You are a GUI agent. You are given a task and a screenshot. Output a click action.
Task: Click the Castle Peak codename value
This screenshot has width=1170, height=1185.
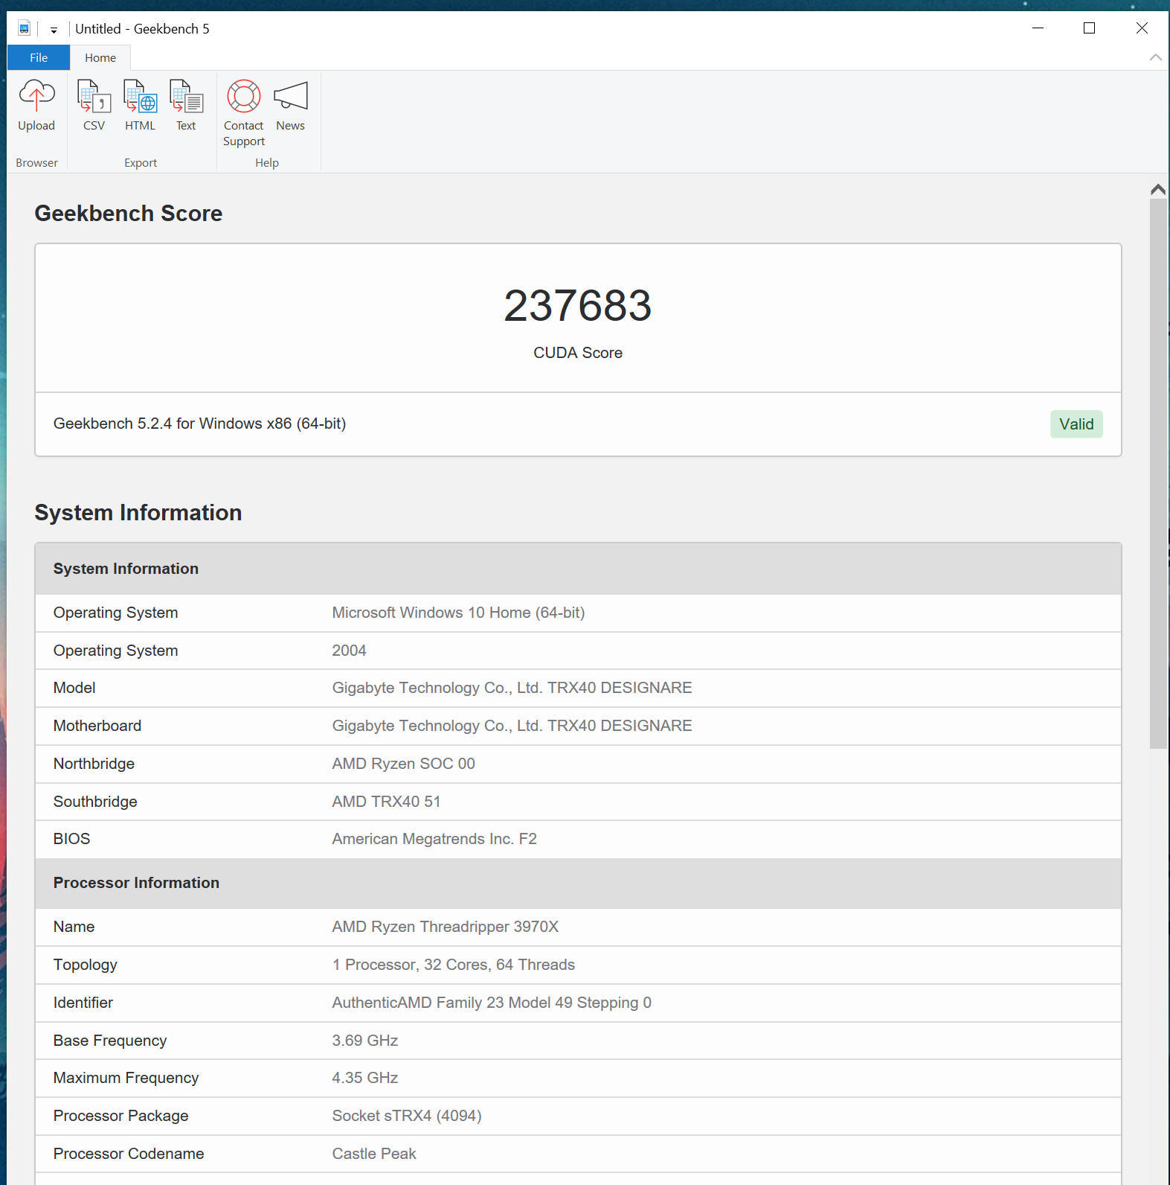(374, 1154)
